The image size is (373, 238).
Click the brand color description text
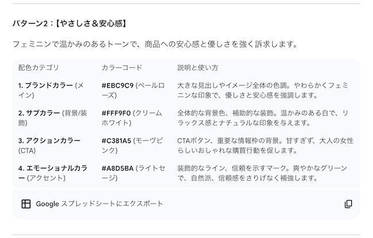[x=264, y=90]
